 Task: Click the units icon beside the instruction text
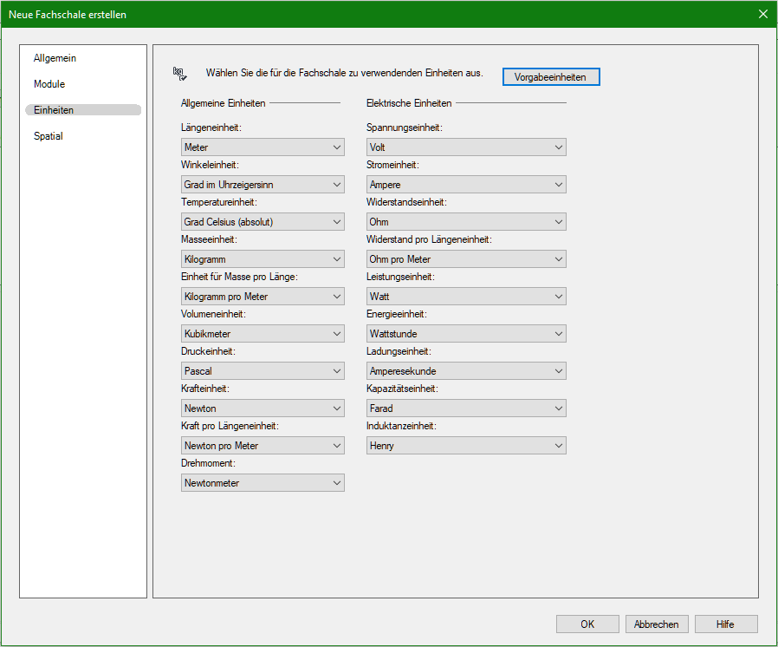pos(179,74)
